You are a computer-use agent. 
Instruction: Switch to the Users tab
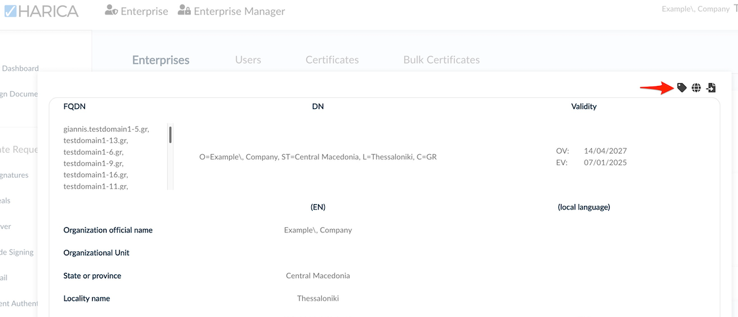coord(248,60)
